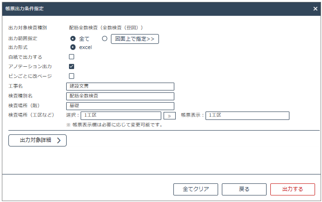Close the 帳票出力条件指定 dialog
Screen dimensions: 322x202
[x=315, y=9]
